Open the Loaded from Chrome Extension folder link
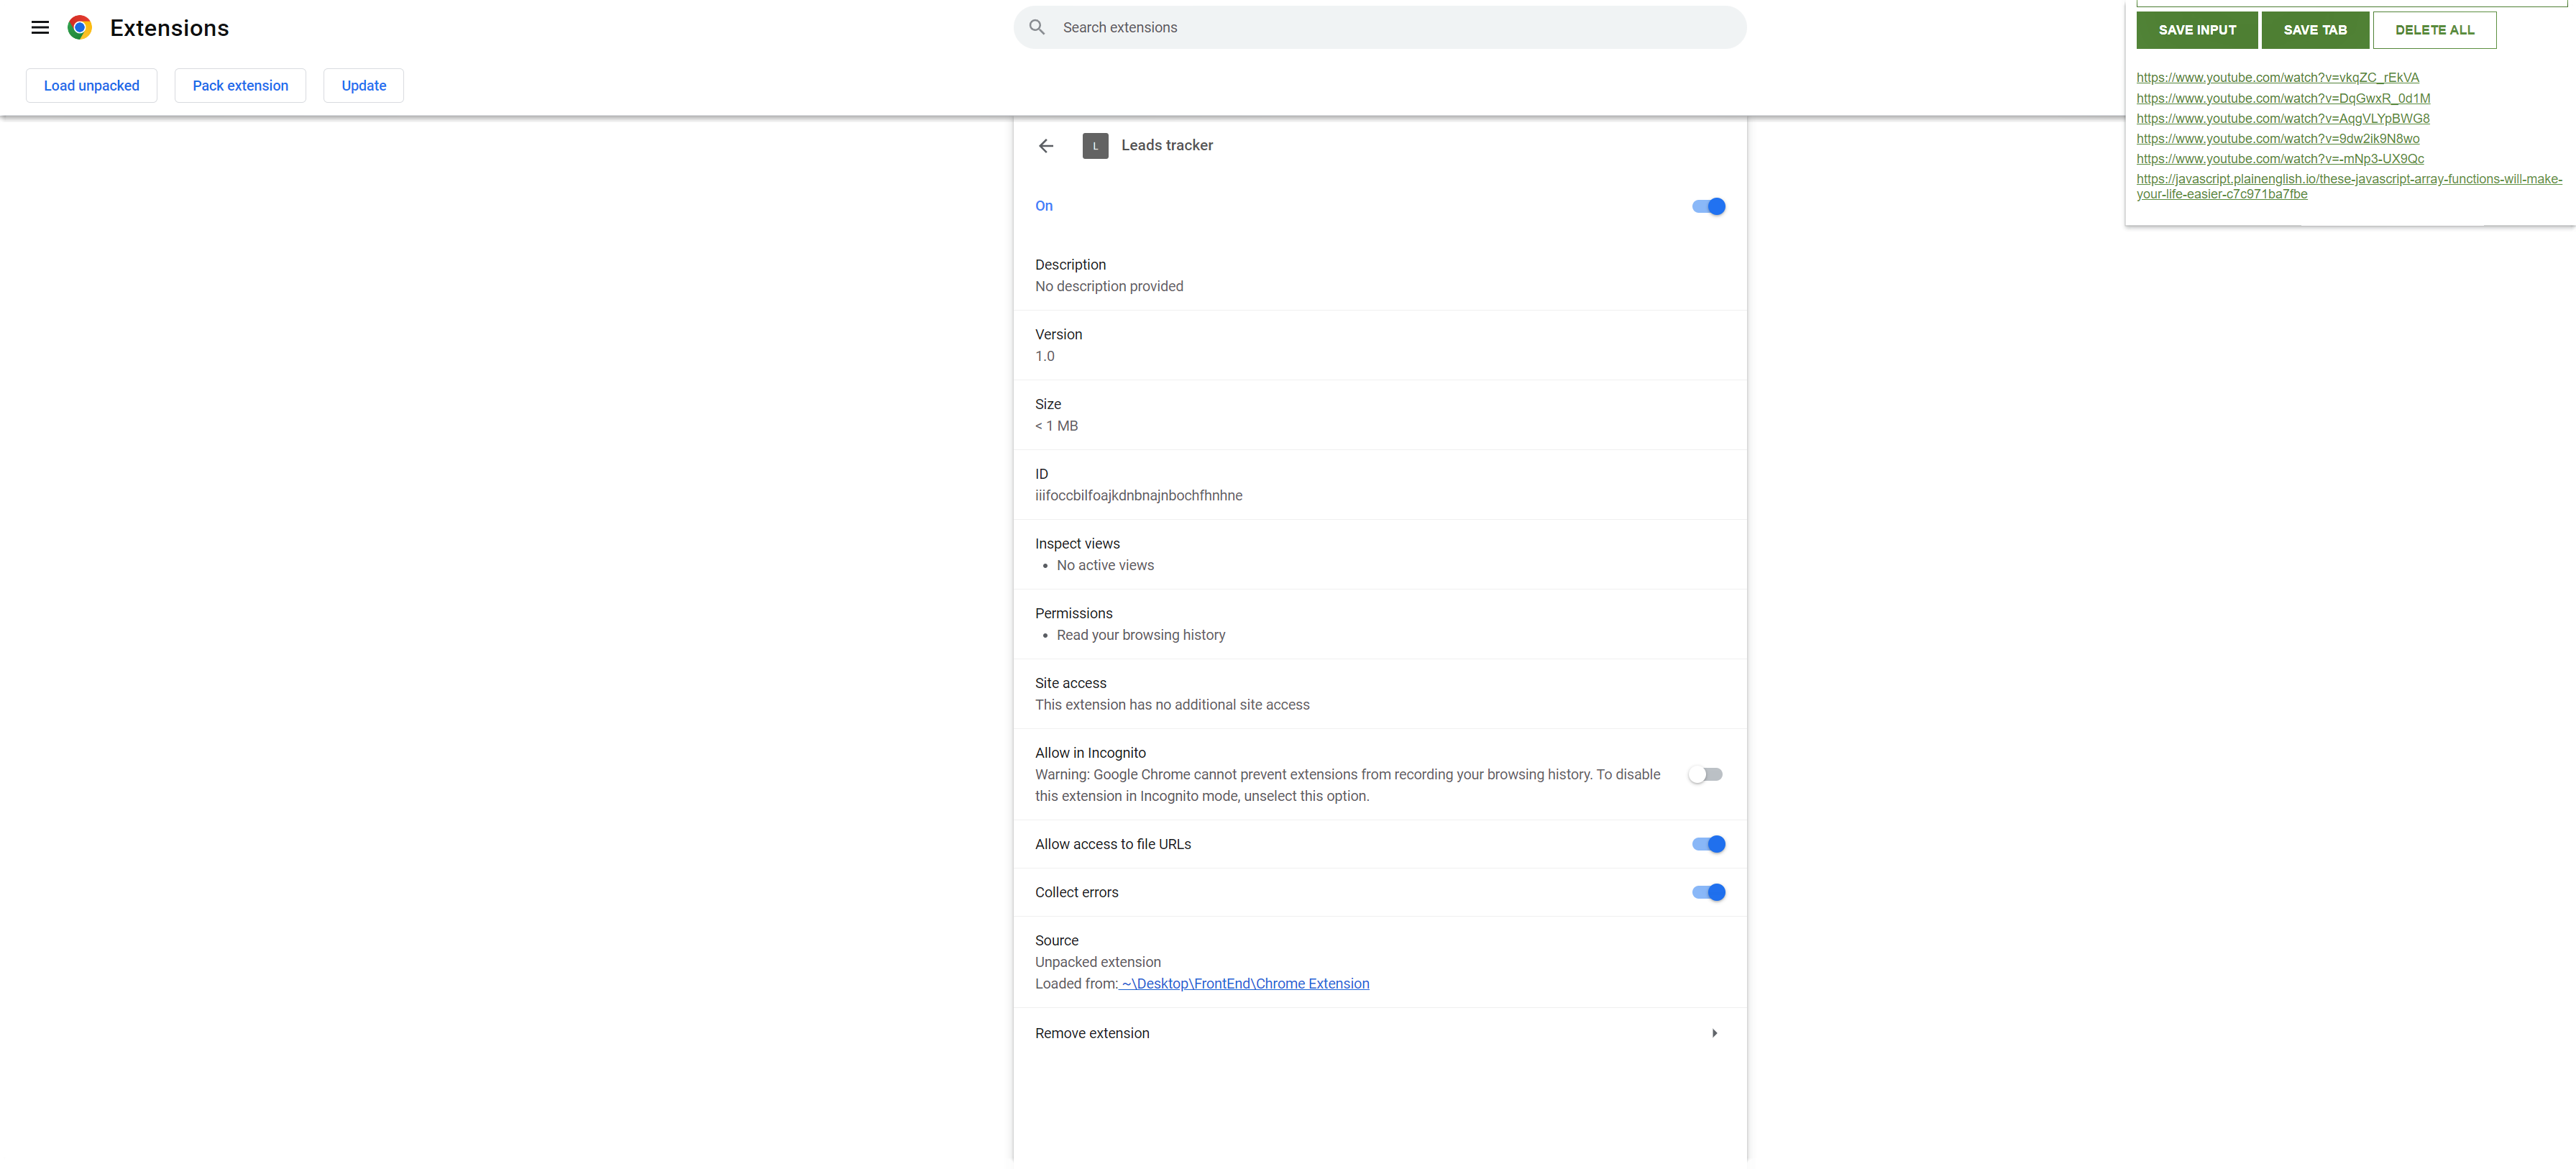2576x1169 pixels. 1245,983
